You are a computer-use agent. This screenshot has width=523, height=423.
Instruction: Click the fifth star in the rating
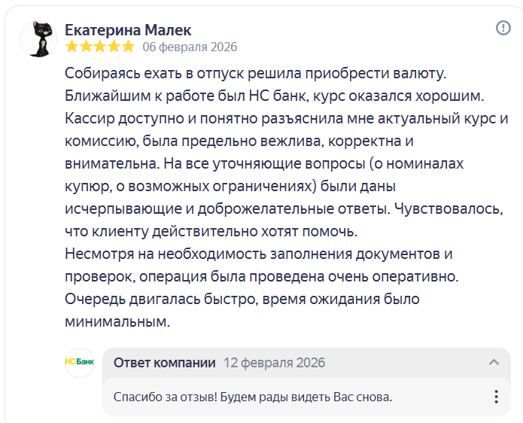pyautogui.click(x=126, y=47)
